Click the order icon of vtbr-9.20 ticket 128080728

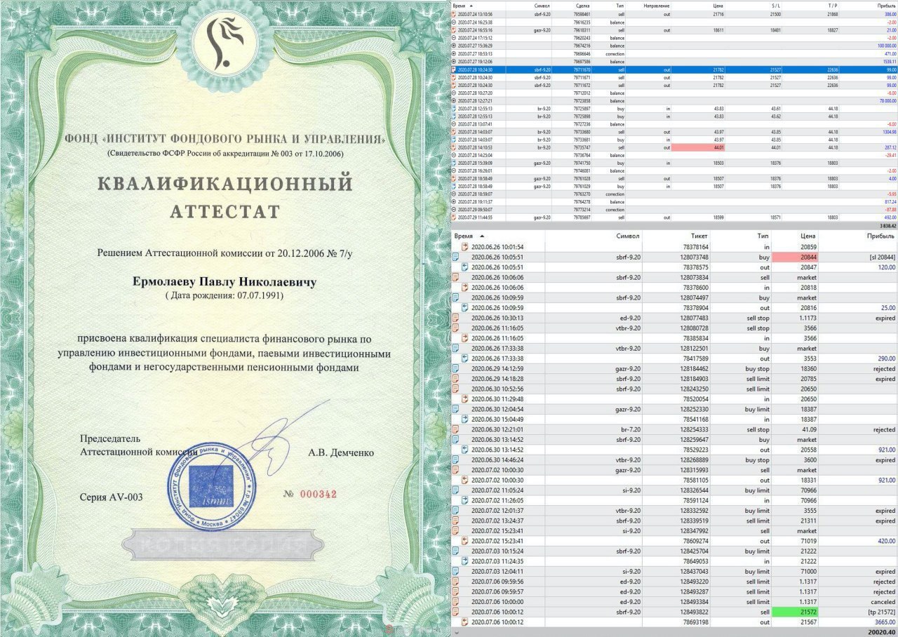click(x=456, y=328)
